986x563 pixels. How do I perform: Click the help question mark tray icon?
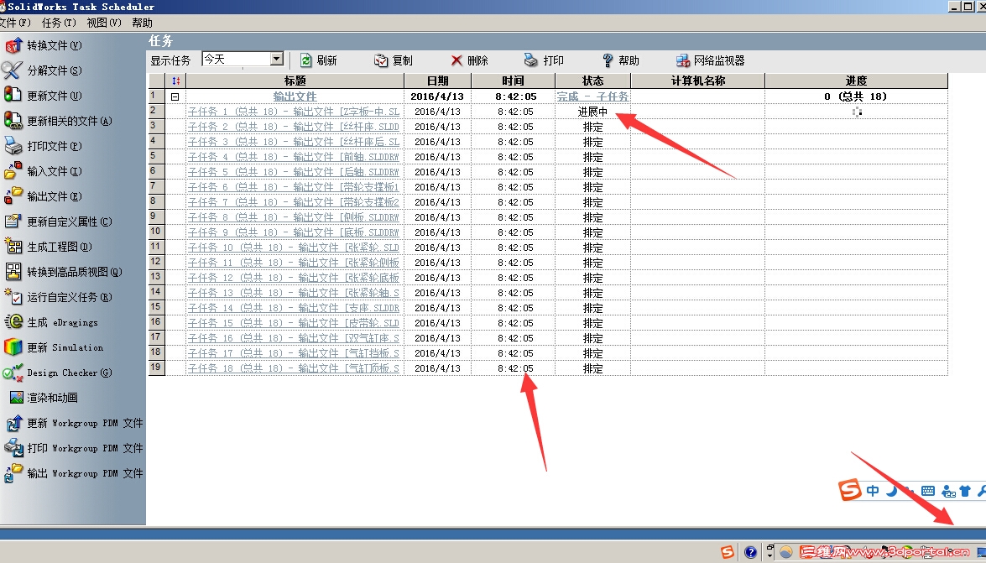pyautogui.click(x=750, y=552)
